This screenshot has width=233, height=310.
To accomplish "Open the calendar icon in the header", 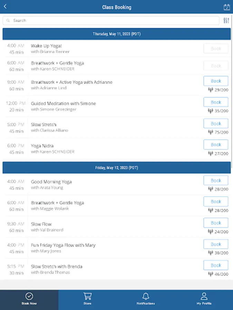I will tap(226, 7).
